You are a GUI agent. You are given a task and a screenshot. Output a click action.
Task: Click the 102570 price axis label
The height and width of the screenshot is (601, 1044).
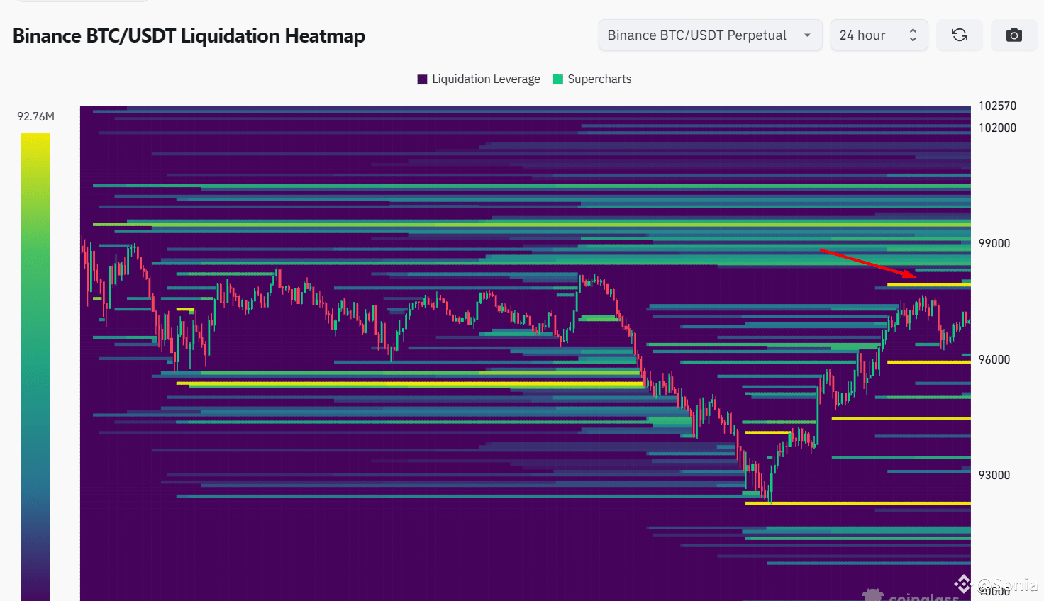(x=997, y=106)
